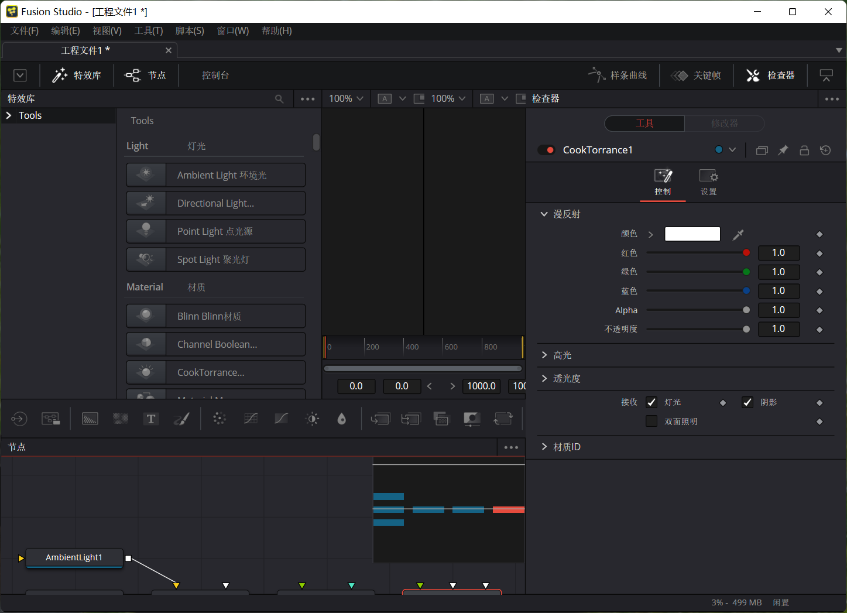Open the node color dropdown arrow
The image size is (847, 613).
tap(732, 150)
